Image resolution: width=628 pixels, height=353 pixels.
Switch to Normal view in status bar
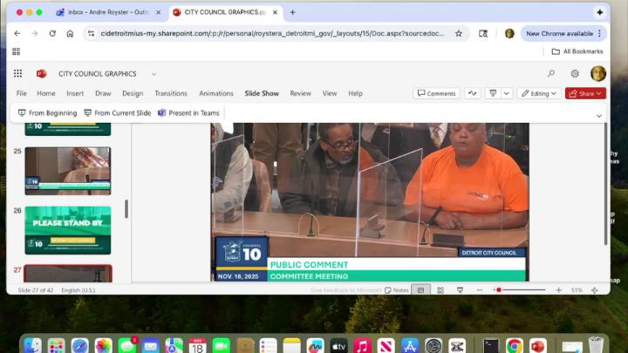point(420,290)
